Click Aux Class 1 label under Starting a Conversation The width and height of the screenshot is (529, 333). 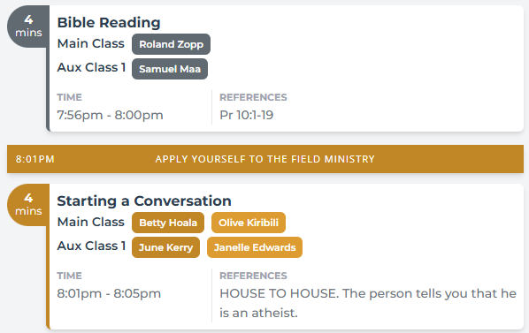click(91, 246)
